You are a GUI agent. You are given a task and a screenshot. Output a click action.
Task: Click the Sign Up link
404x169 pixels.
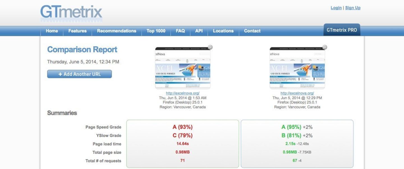pos(353,8)
